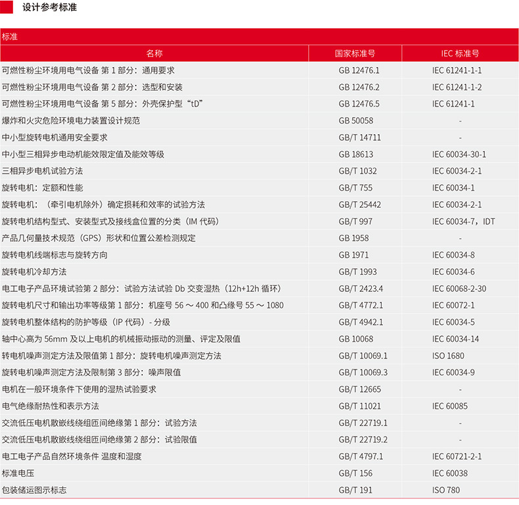Select the GB 1971 standard number
Image resolution: width=519 pixels, height=505 pixels.
point(353,255)
